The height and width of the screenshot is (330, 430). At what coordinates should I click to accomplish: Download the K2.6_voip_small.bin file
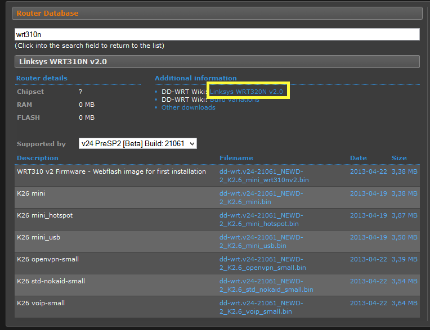(x=261, y=307)
